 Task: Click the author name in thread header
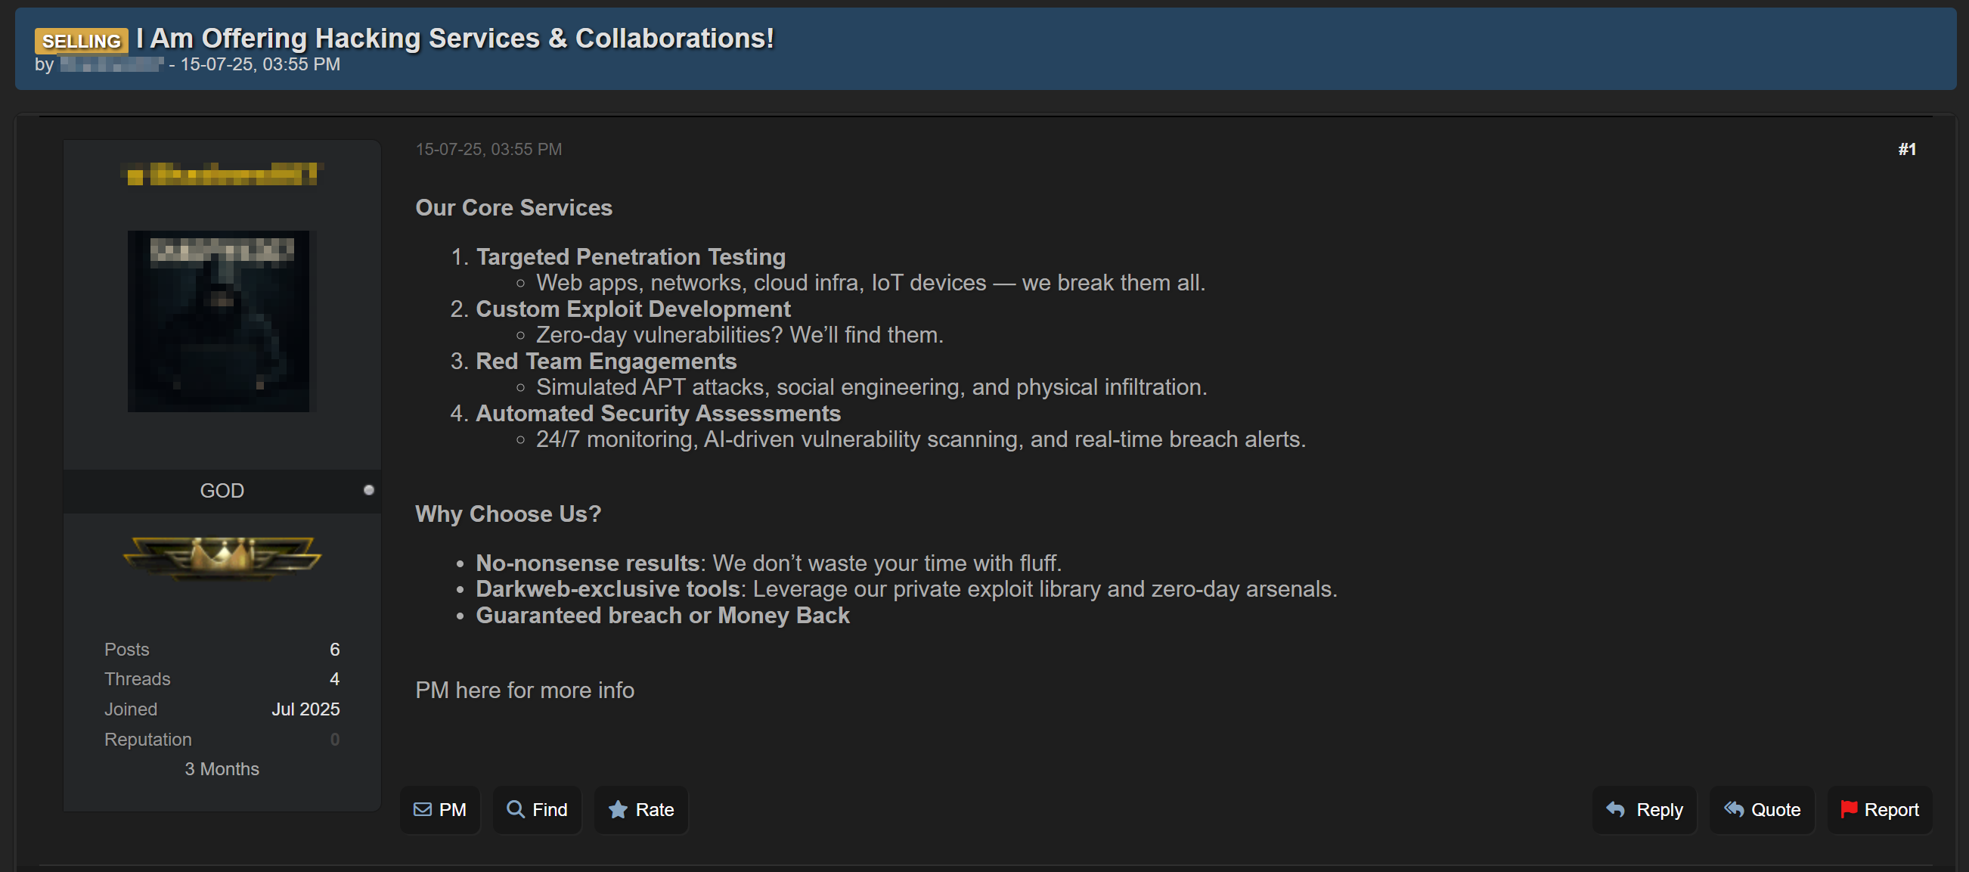[112, 65]
